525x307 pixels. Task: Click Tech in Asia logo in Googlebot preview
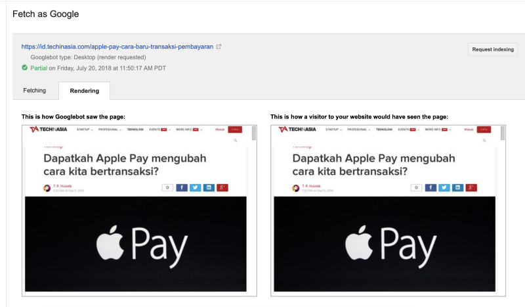(48, 129)
